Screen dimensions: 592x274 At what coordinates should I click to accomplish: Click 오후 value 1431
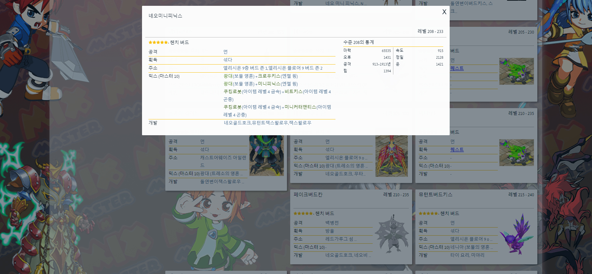[387, 57]
